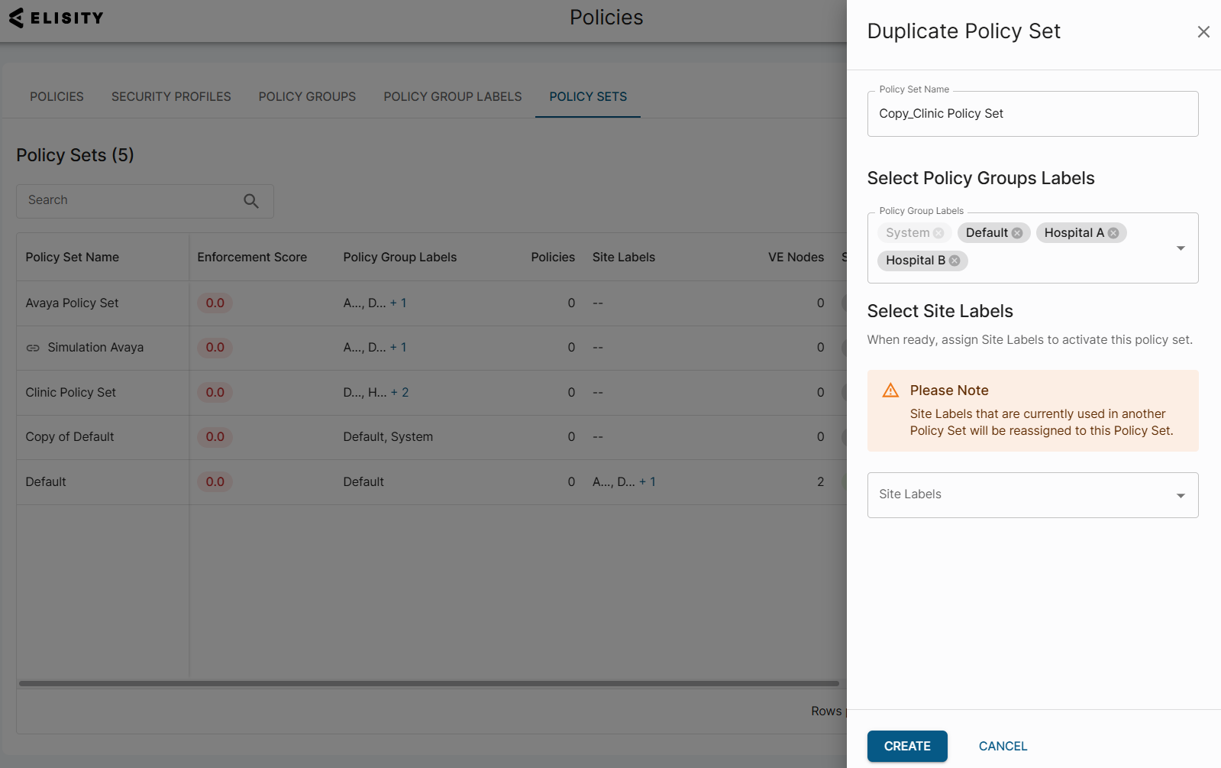Screen dimensions: 1221x768
Task: Click the System chip remove icon
Action: click(938, 233)
